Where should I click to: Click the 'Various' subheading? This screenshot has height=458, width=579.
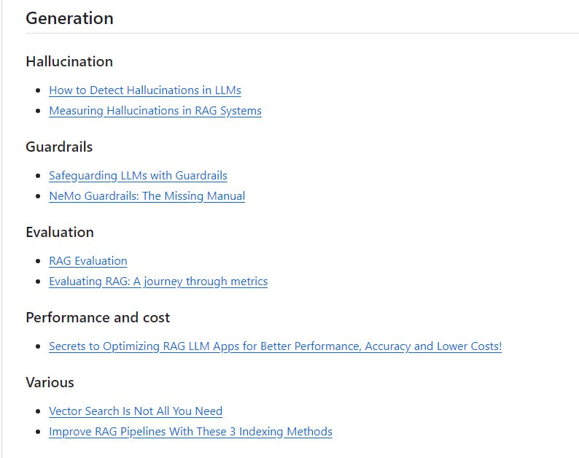(50, 382)
